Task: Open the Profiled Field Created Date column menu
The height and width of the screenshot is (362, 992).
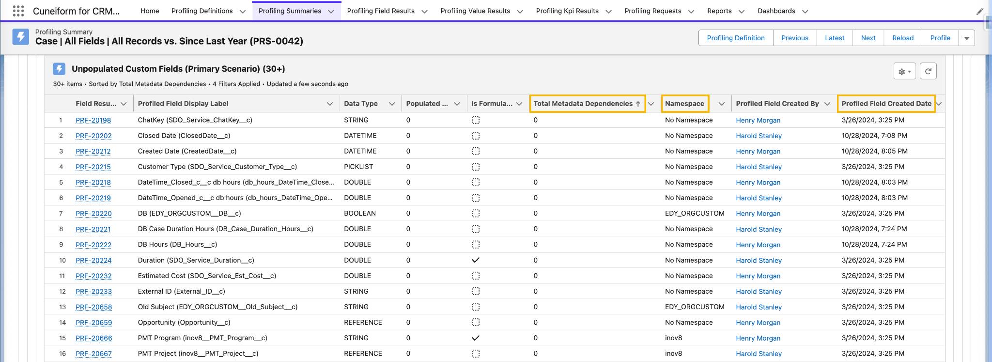Action: click(x=939, y=104)
